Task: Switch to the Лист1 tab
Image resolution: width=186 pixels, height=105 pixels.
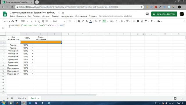Action: coord(21,98)
